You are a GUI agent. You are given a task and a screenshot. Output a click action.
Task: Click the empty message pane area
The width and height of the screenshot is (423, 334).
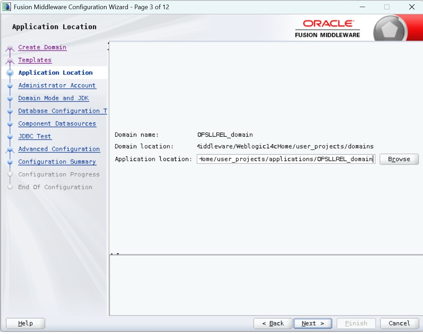pos(266,285)
